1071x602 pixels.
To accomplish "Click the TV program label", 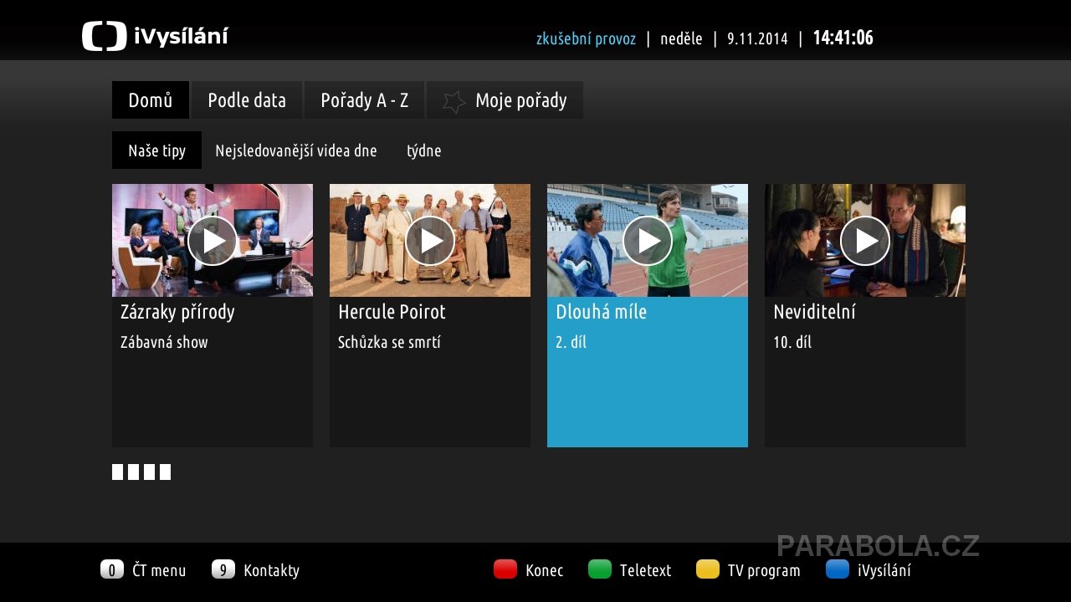I will [764, 570].
